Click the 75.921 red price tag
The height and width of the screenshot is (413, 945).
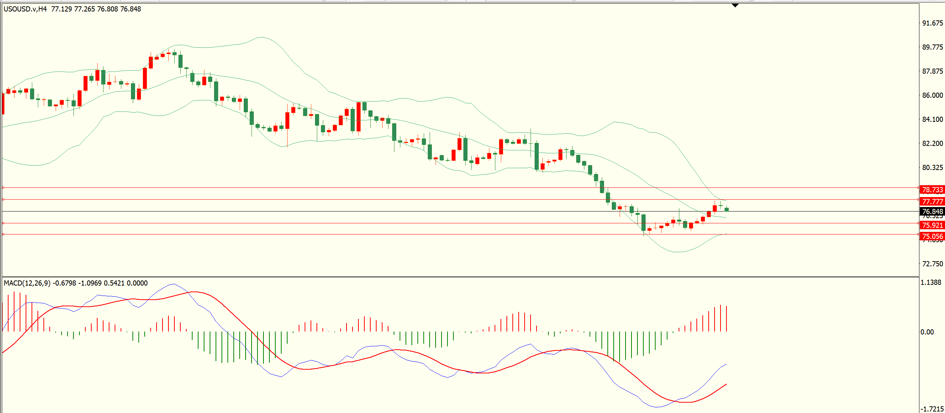pos(932,225)
